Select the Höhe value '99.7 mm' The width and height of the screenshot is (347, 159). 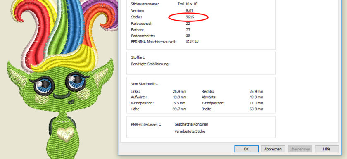tap(179, 109)
